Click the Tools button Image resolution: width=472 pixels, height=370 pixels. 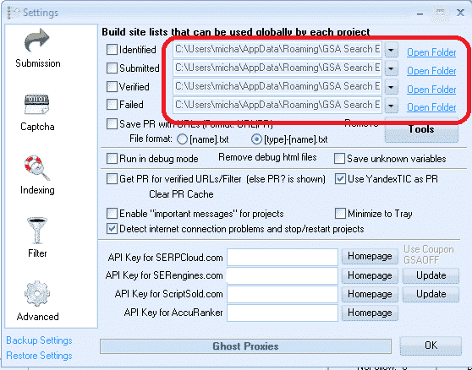coord(421,129)
